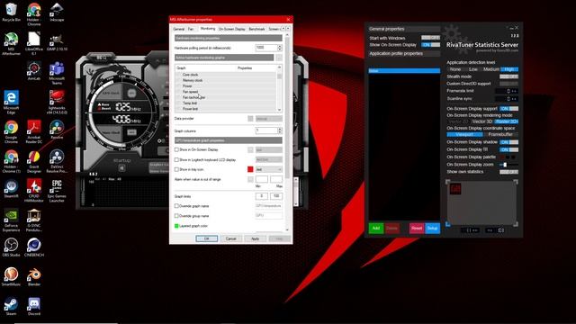The height and width of the screenshot is (324, 576).
Task: Open the CINEBENCH desktop icon
Action: pyautogui.click(x=34, y=247)
